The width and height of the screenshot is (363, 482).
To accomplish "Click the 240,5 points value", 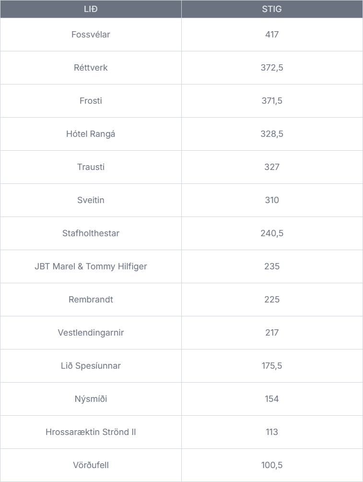I will pyautogui.click(x=272, y=233).
